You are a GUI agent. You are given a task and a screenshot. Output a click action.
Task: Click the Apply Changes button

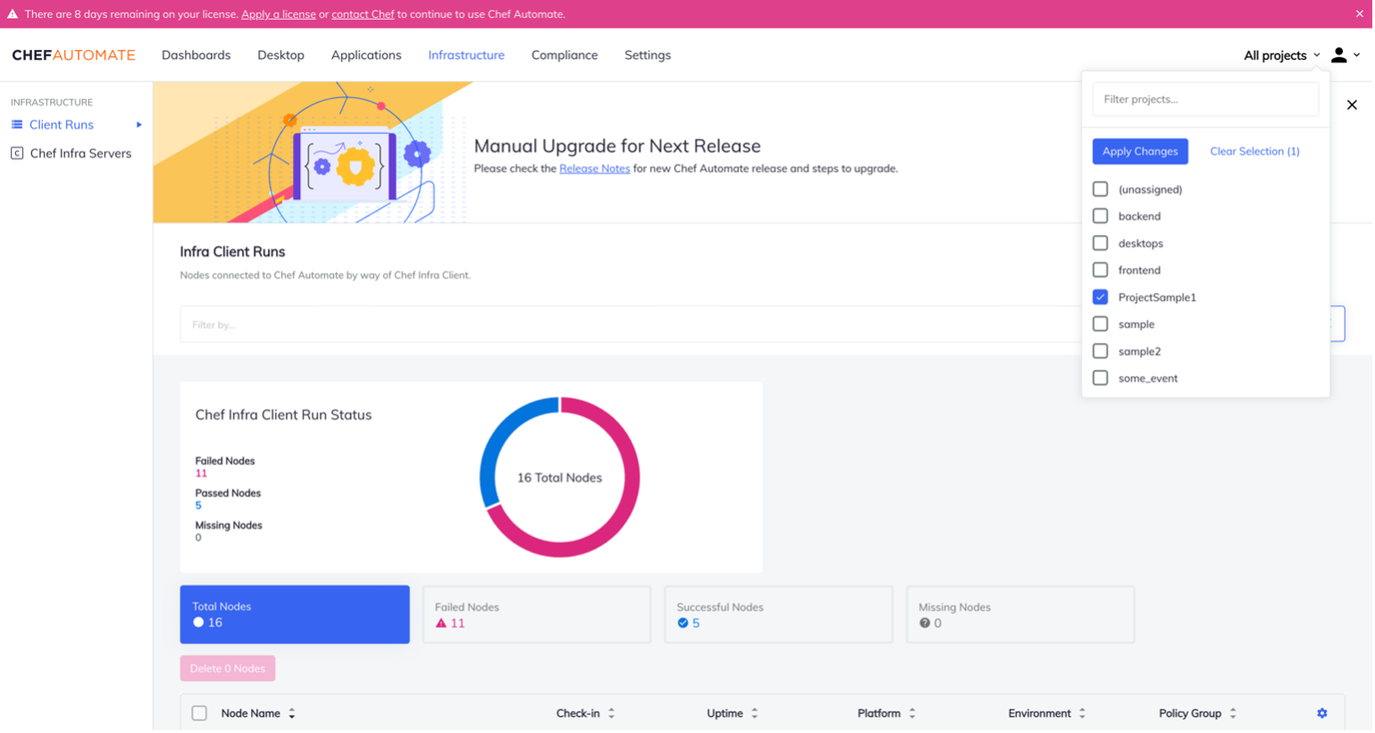pos(1139,151)
